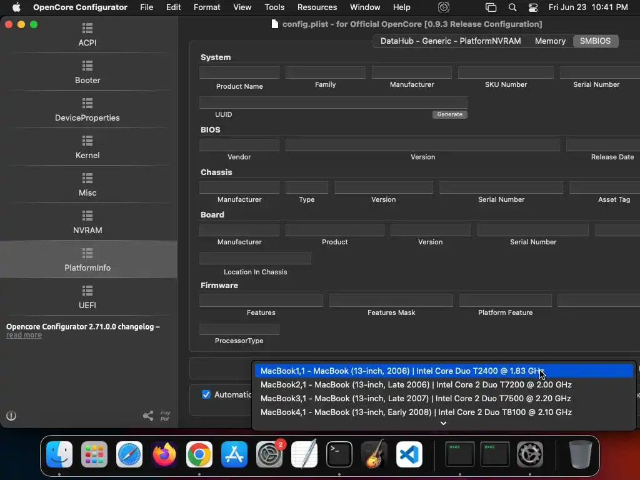The image size is (640, 480).
Task: Select the PlatformInfo sidebar section
Action: [x=87, y=259]
